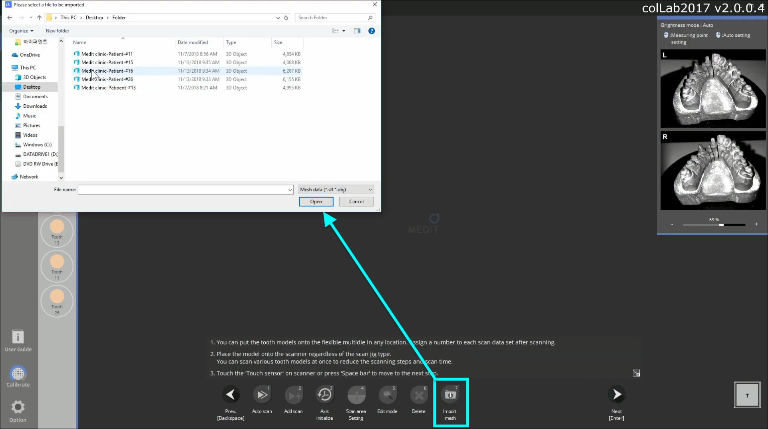768x429 pixels.
Task: Open 3D Objects in navigation pane
Action: pos(30,77)
